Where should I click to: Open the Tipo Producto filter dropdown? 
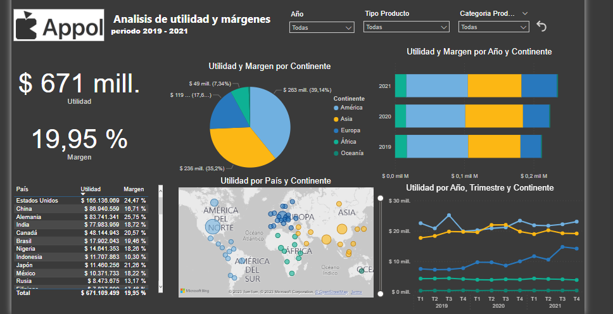click(407, 27)
